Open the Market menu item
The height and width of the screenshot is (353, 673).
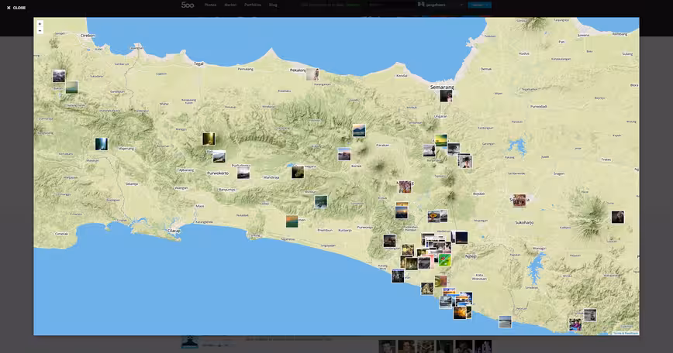pos(230,5)
